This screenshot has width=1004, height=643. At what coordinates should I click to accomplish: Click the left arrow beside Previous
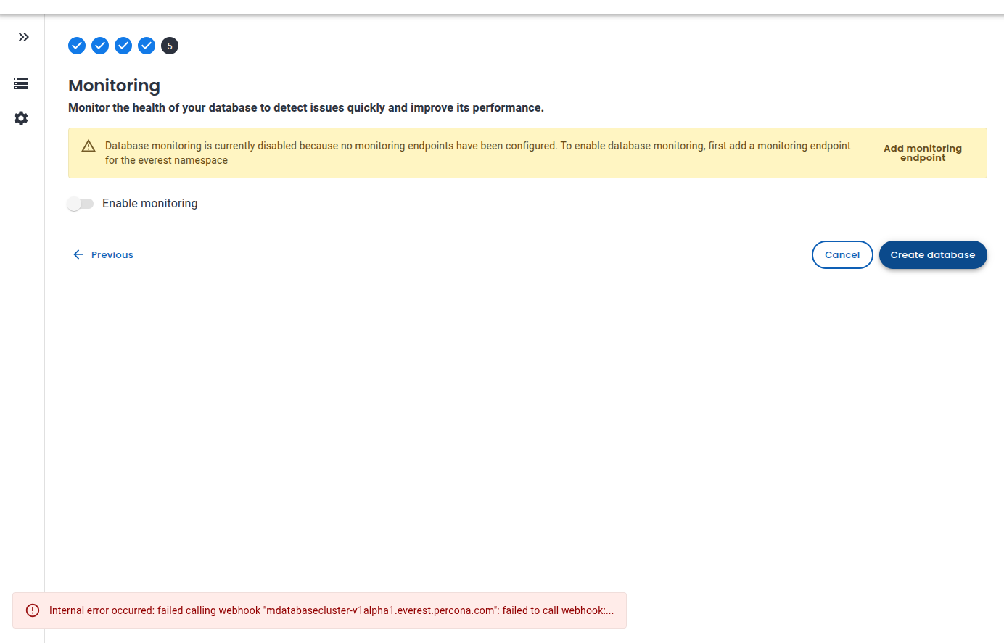coord(78,254)
